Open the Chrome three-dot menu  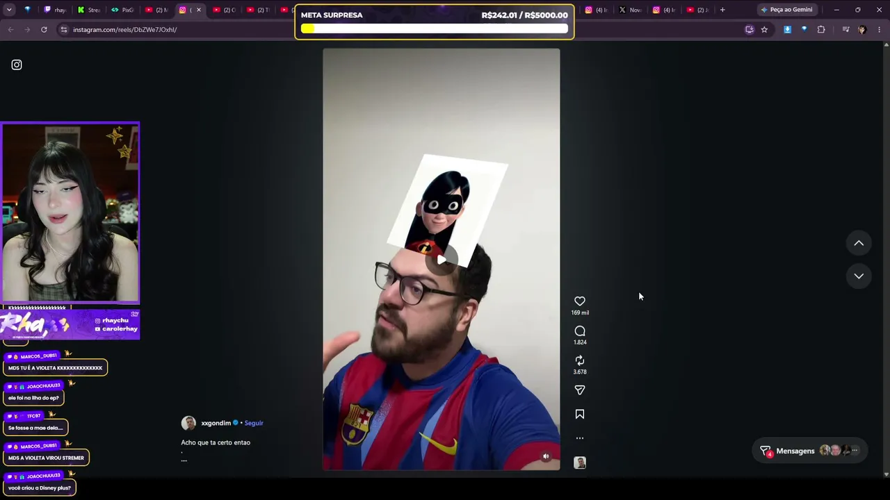tap(880, 30)
